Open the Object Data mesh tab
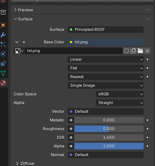 click(x=3, y=73)
